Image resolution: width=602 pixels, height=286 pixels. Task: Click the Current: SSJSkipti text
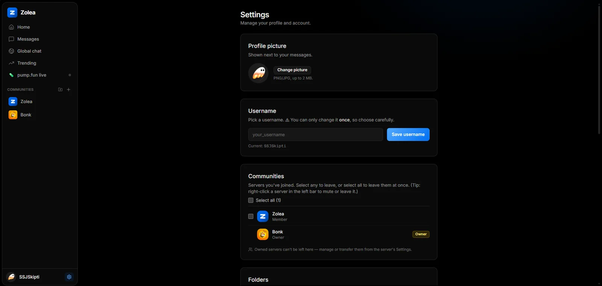pyautogui.click(x=267, y=146)
